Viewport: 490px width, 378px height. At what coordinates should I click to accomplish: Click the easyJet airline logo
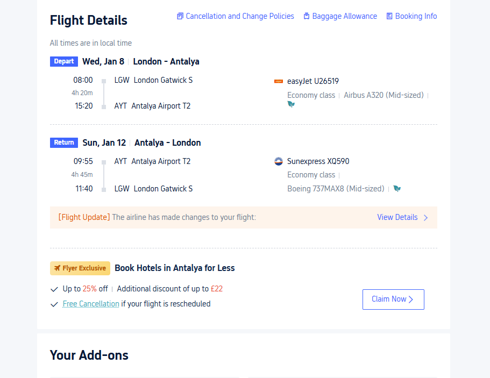pyautogui.click(x=279, y=81)
